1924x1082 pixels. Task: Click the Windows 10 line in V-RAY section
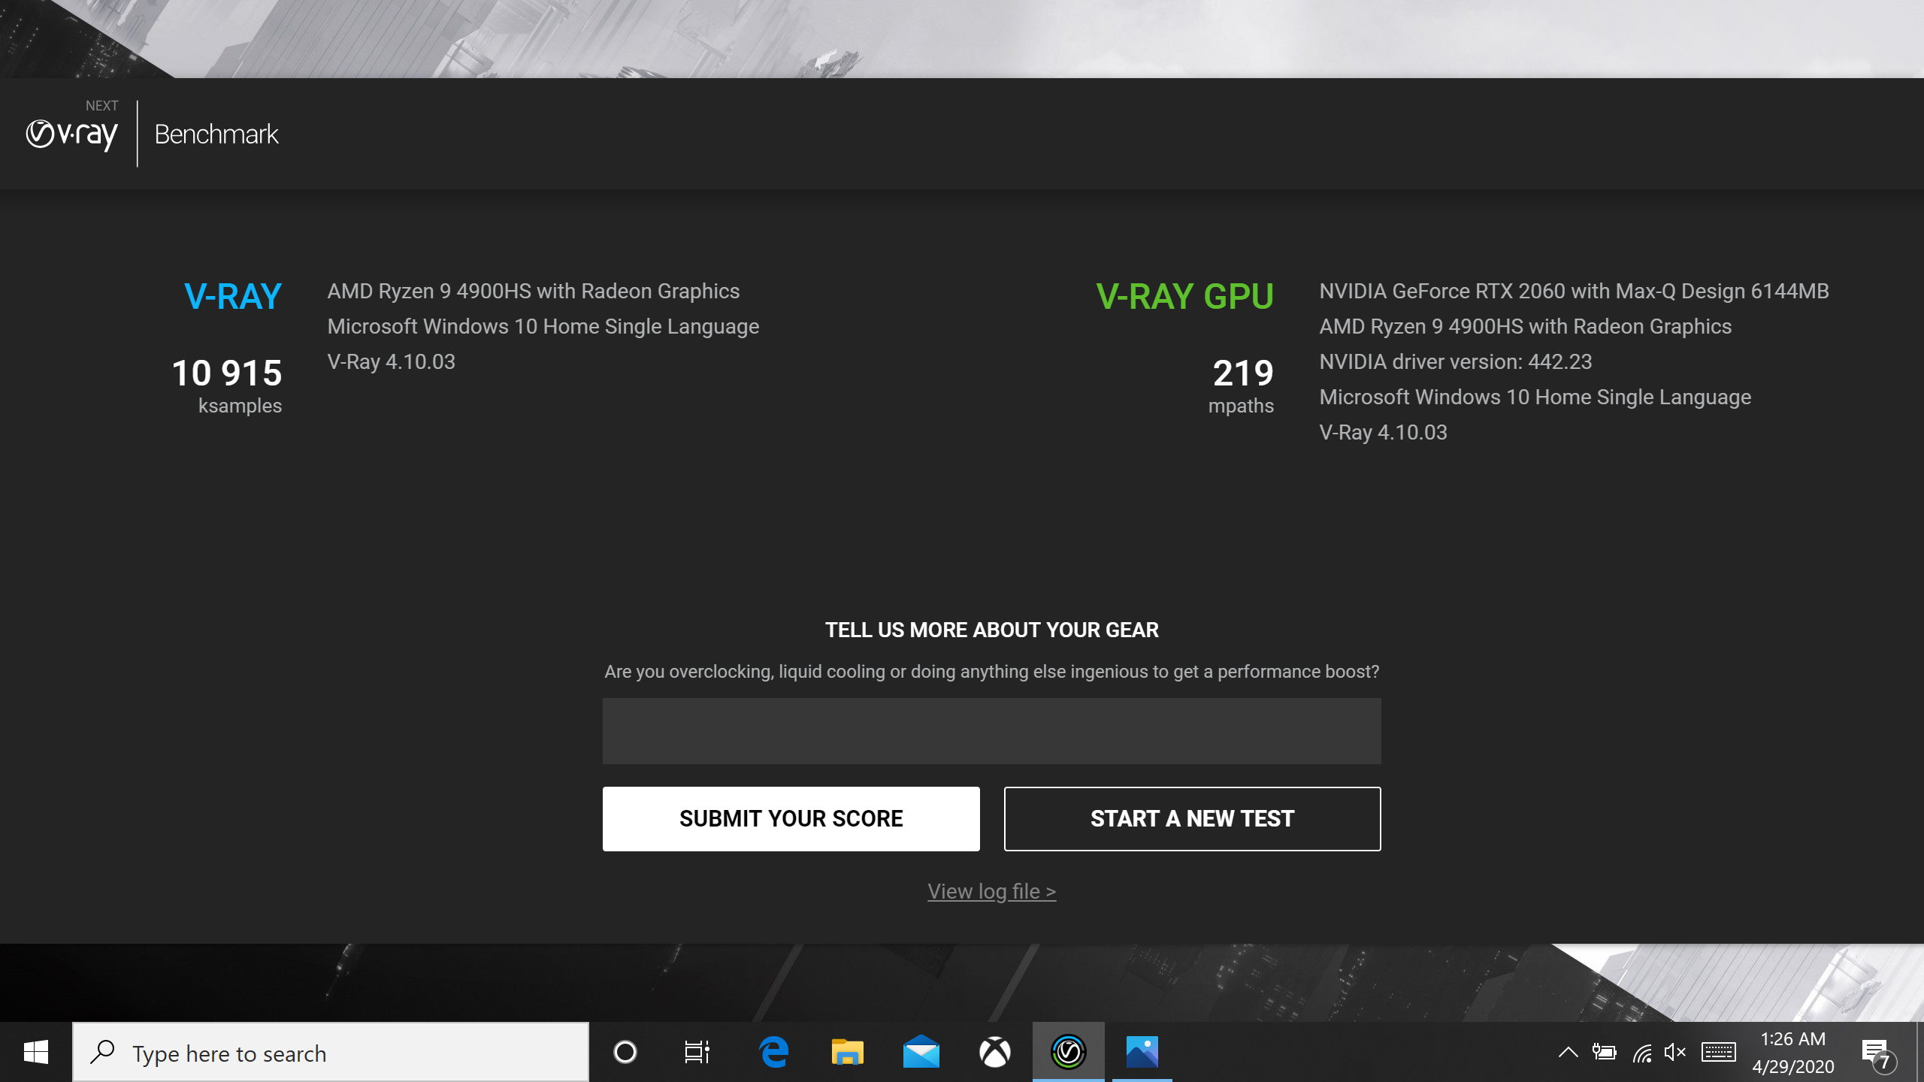(x=543, y=326)
